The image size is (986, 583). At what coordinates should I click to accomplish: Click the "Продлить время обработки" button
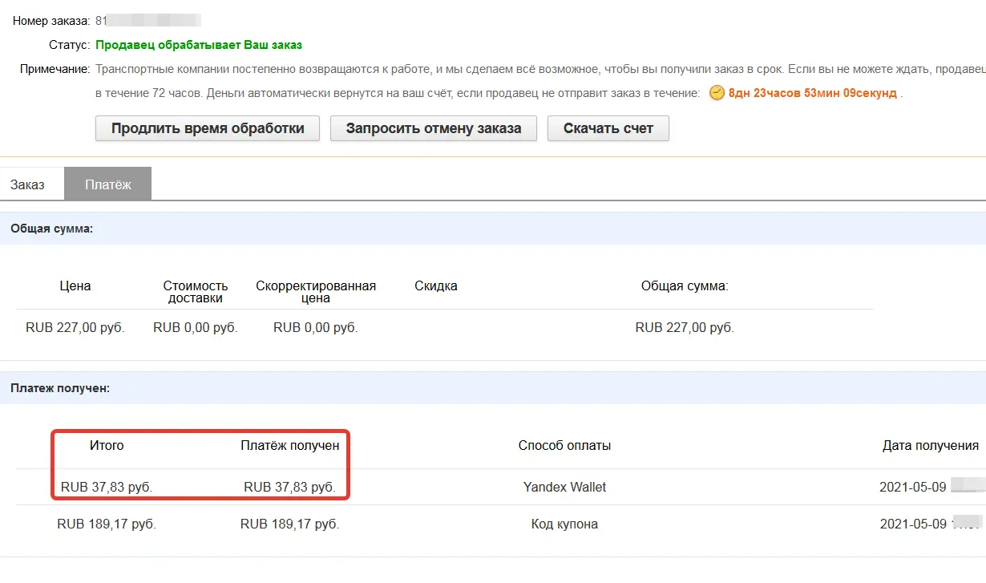[208, 128]
